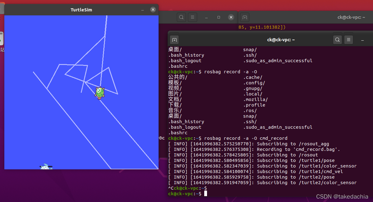Click the new tab icon in the rightmost background terminal
The width and height of the screenshot is (373, 202).
(x=244, y=17)
